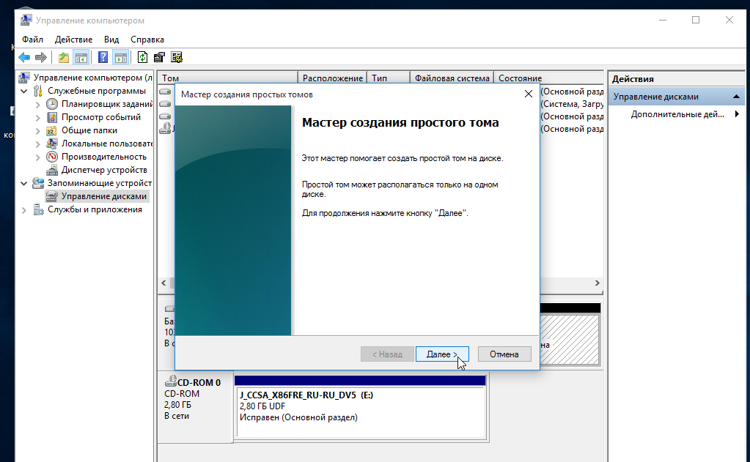Collapse the Служебные программы tree node

(25, 92)
